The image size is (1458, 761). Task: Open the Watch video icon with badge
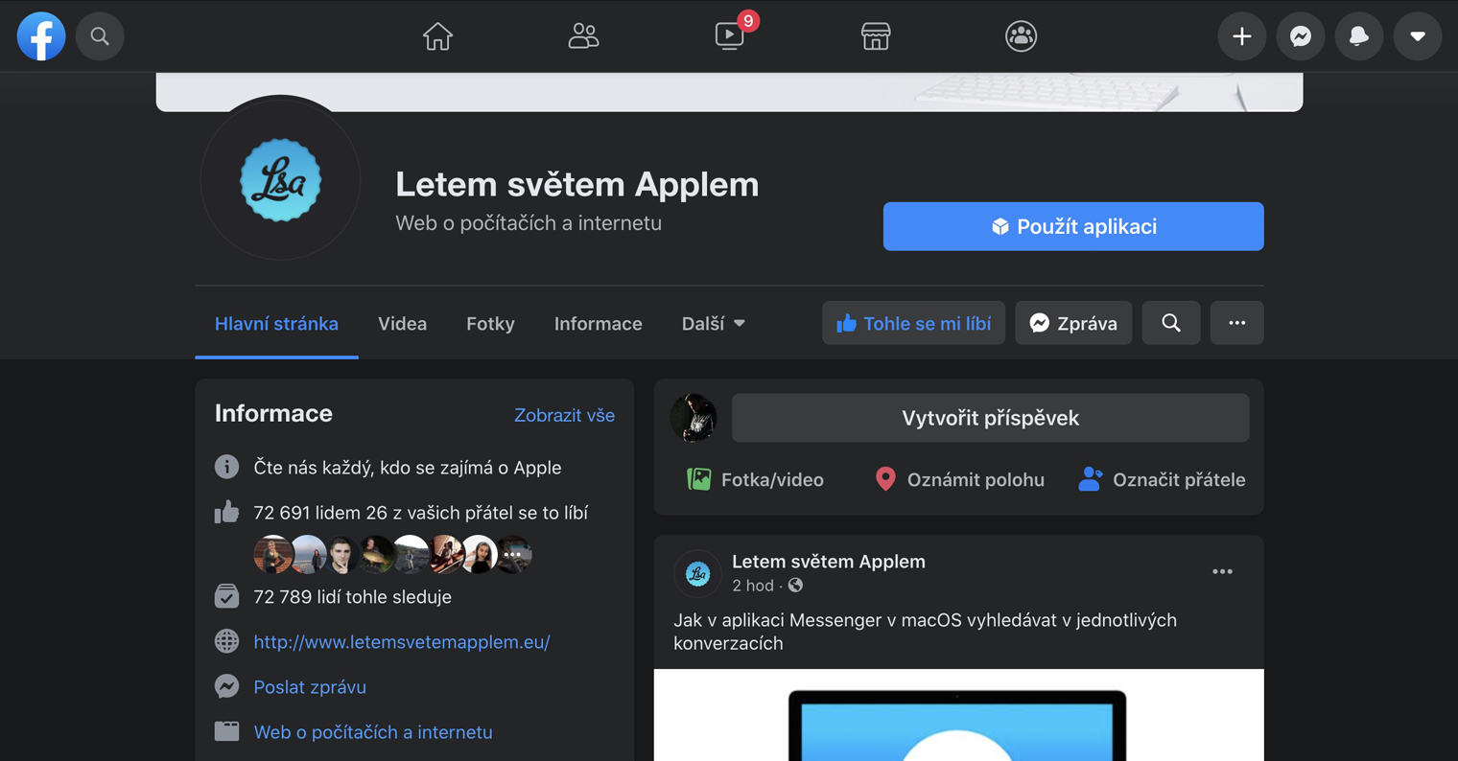730,36
